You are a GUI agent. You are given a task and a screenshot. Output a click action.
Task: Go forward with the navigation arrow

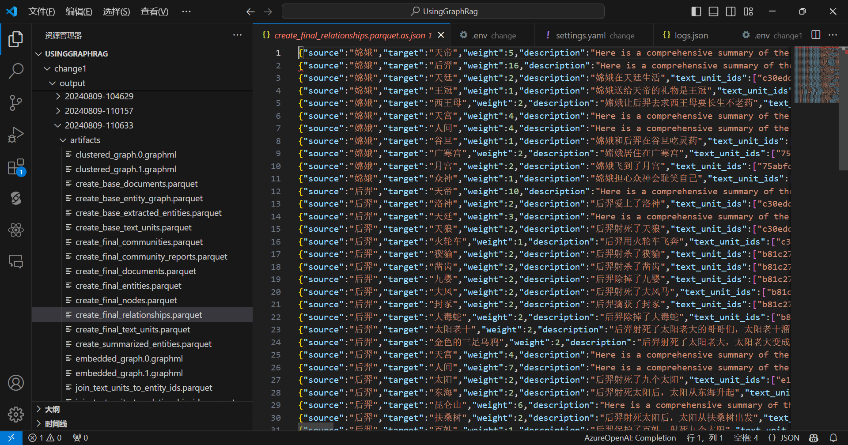pyautogui.click(x=268, y=11)
